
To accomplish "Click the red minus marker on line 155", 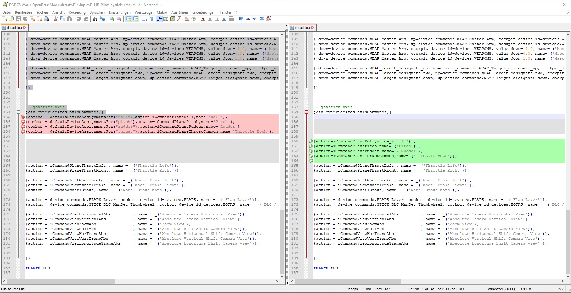I will (x=23, y=117).
